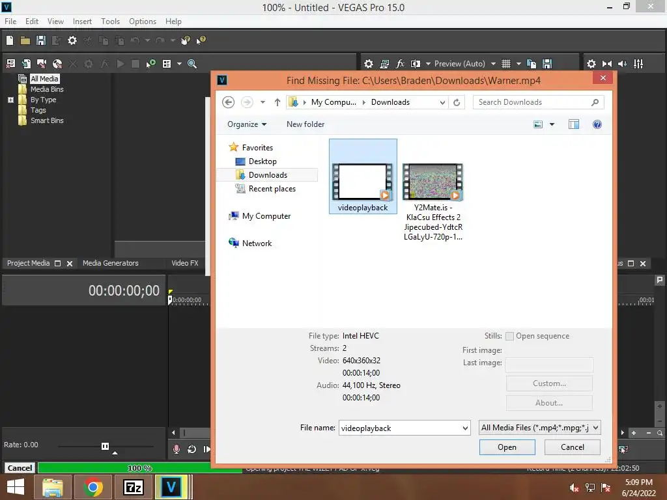Go up one folder with up arrow
The height and width of the screenshot is (500, 667).
coord(277,102)
